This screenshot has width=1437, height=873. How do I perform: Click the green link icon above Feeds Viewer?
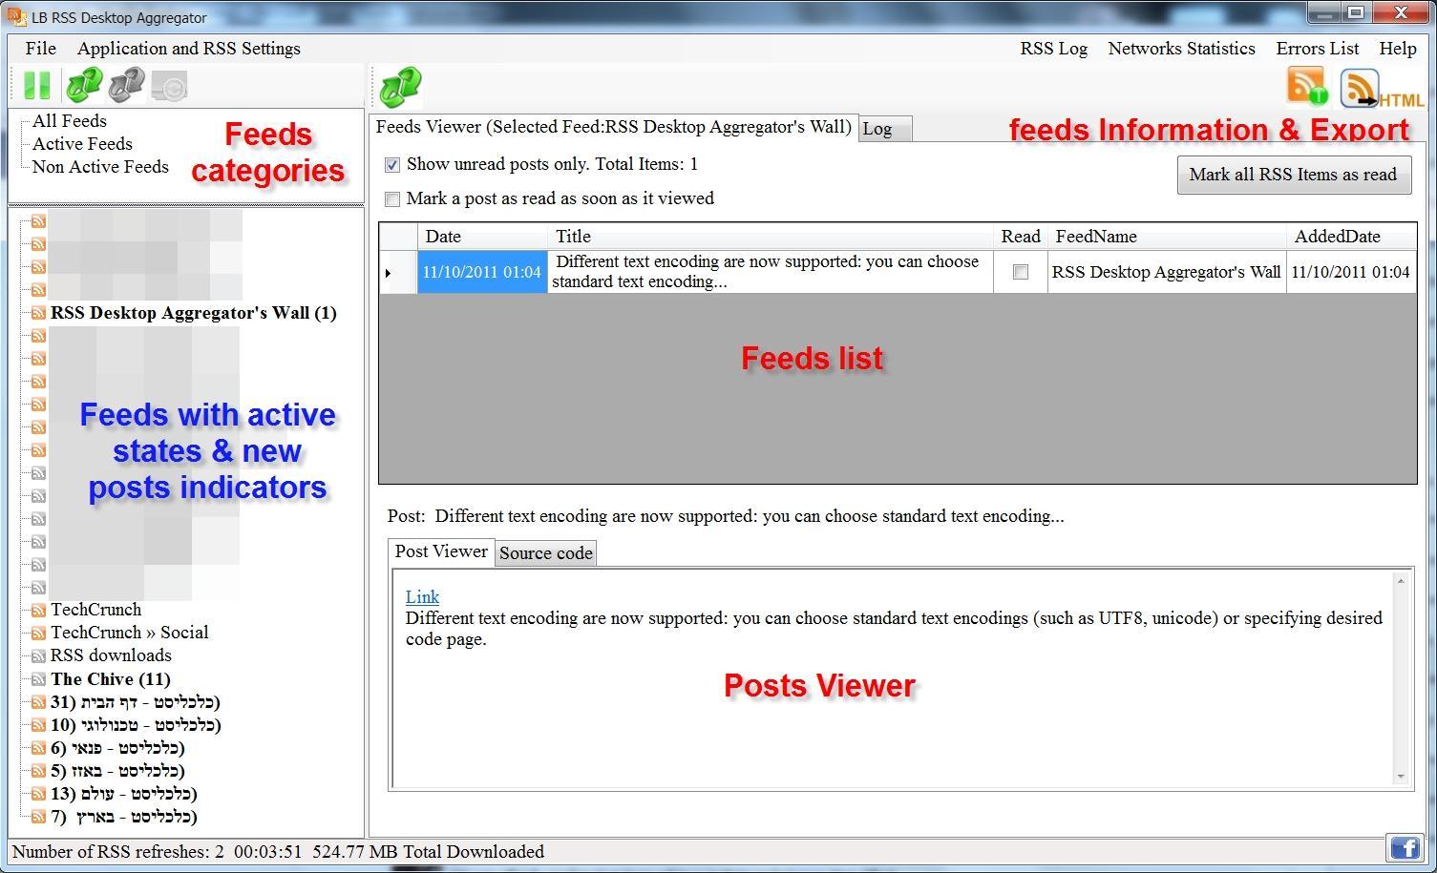click(x=400, y=87)
